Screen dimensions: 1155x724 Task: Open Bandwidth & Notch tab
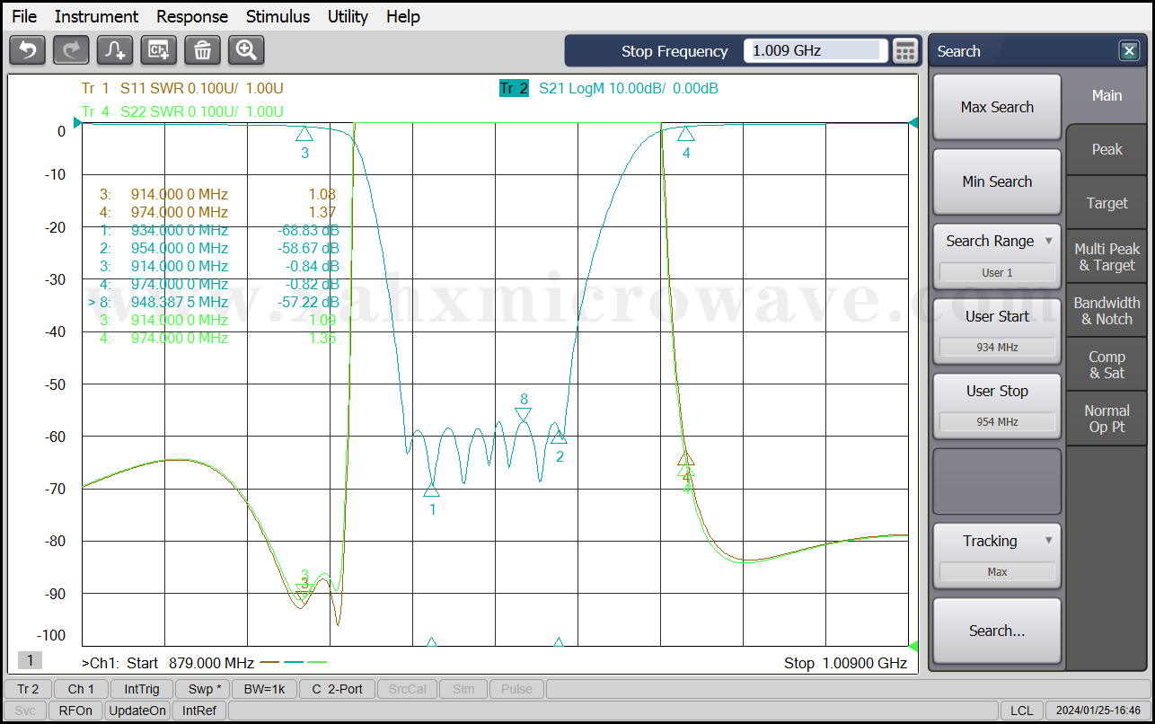click(1107, 311)
